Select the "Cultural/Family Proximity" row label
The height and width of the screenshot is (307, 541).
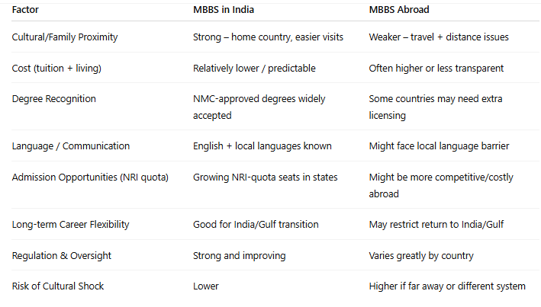coord(64,37)
